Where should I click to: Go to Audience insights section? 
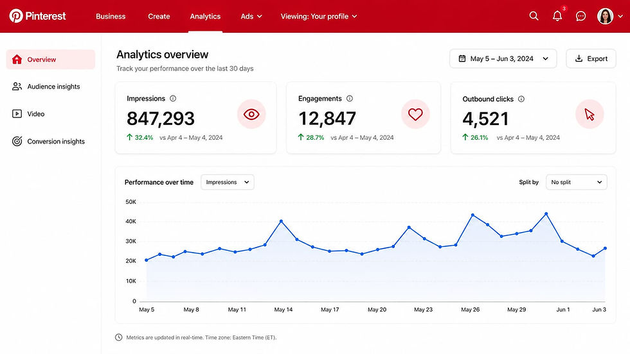coord(51,87)
